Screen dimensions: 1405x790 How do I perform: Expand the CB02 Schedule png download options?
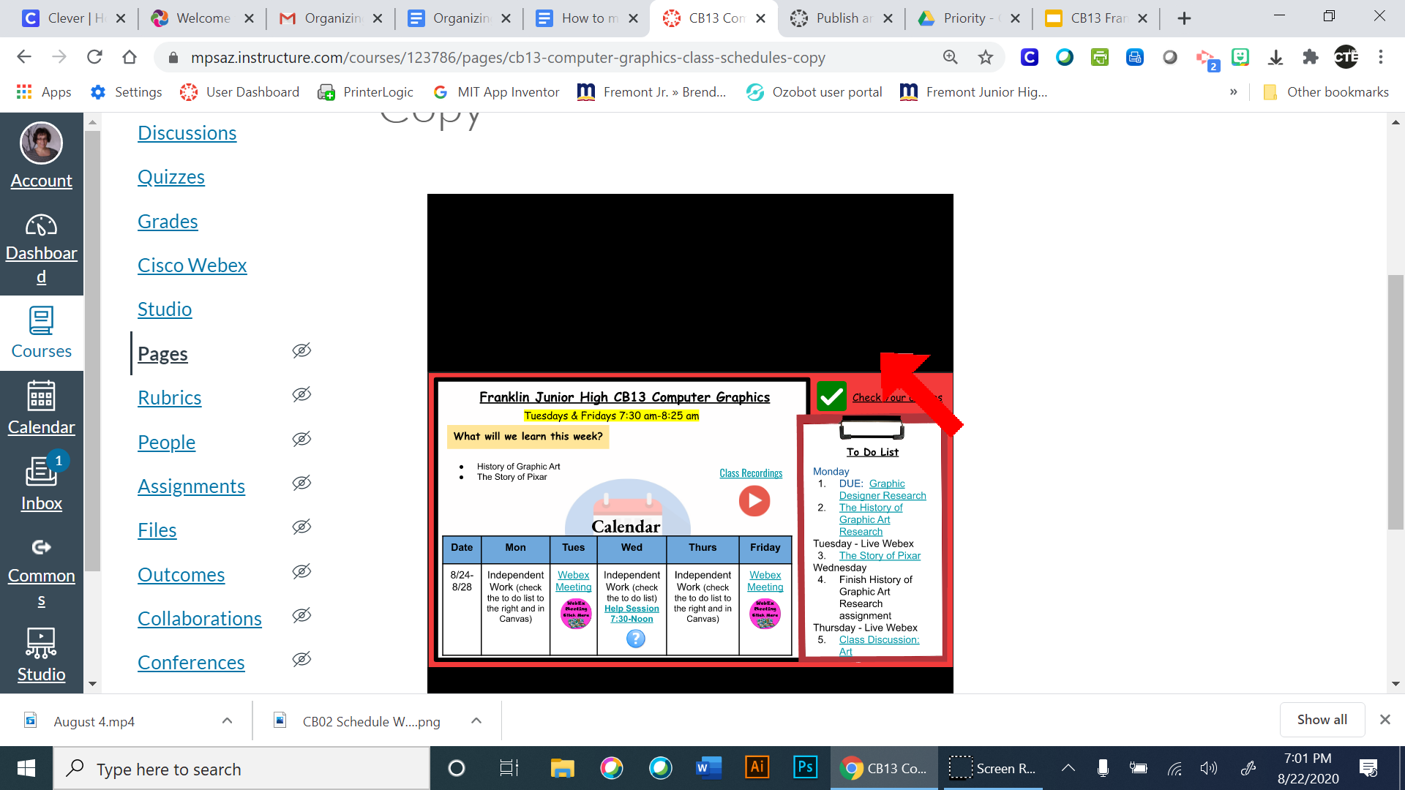pyautogui.click(x=476, y=721)
